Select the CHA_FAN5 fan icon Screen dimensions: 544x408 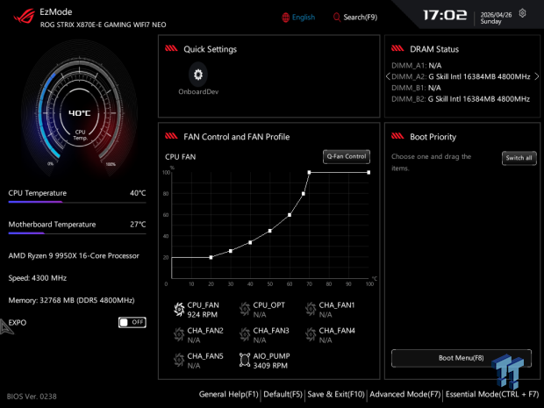click(x=179, y=360)
